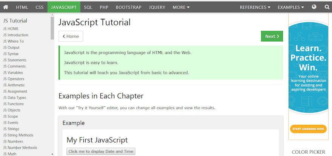332x156 pixels.
Task: Click 'Click me to display Date and Time'
Action: coord(101,151)
